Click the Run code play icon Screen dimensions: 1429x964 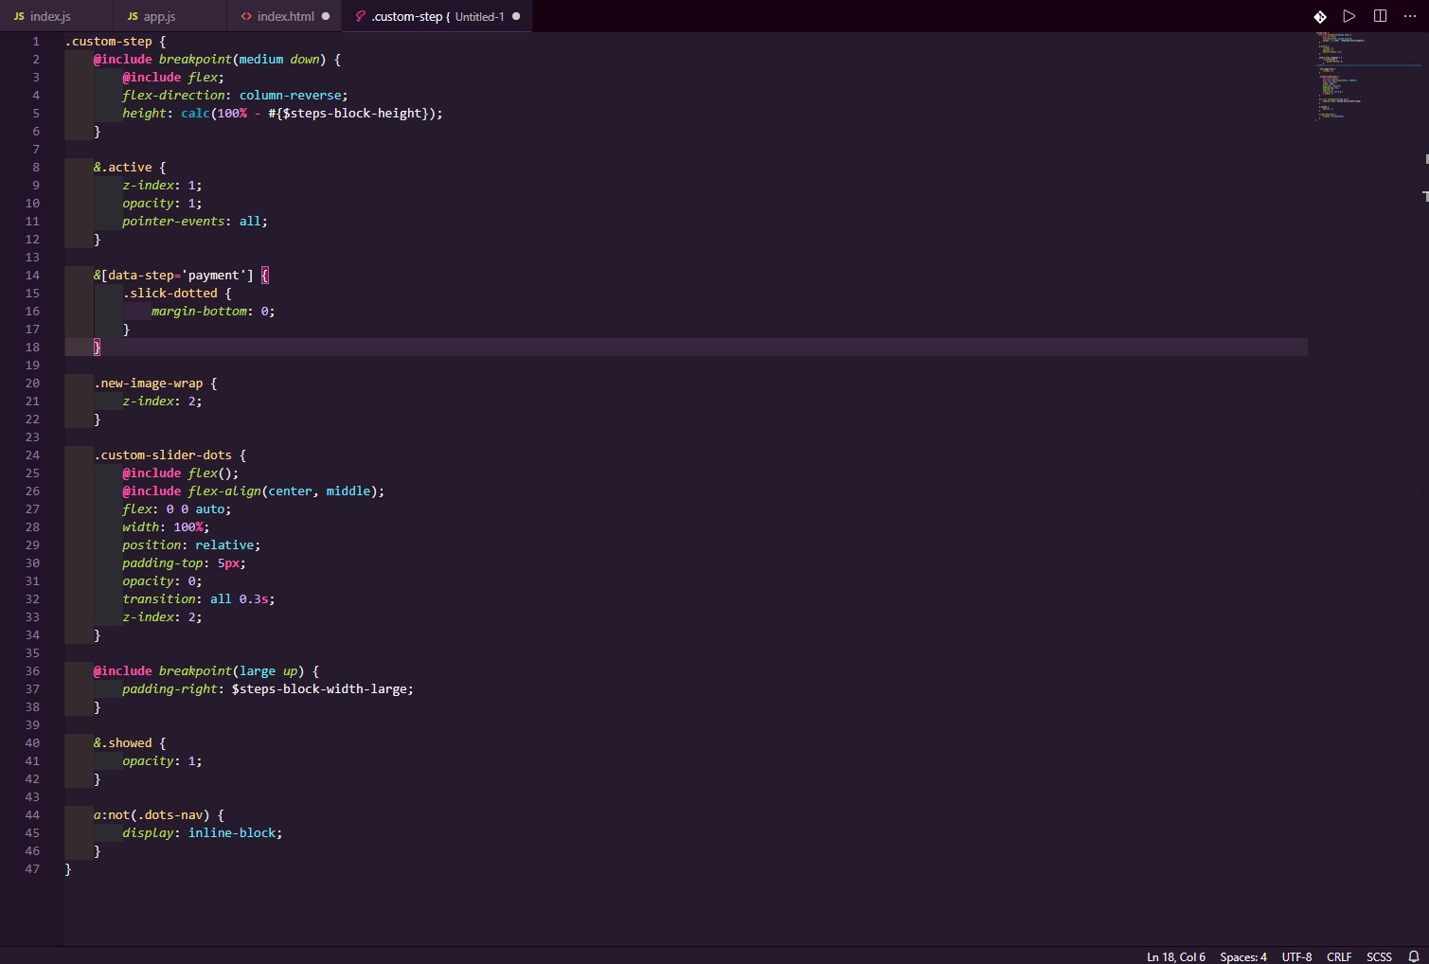tap(1349, 16)
